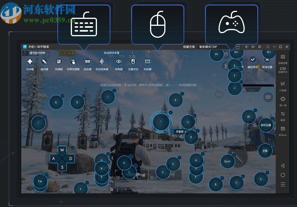The width and height of the screenshot is (297, 207).
Task: Click the Ctrl+T shortcut hint text
Action: click(174, 85)
